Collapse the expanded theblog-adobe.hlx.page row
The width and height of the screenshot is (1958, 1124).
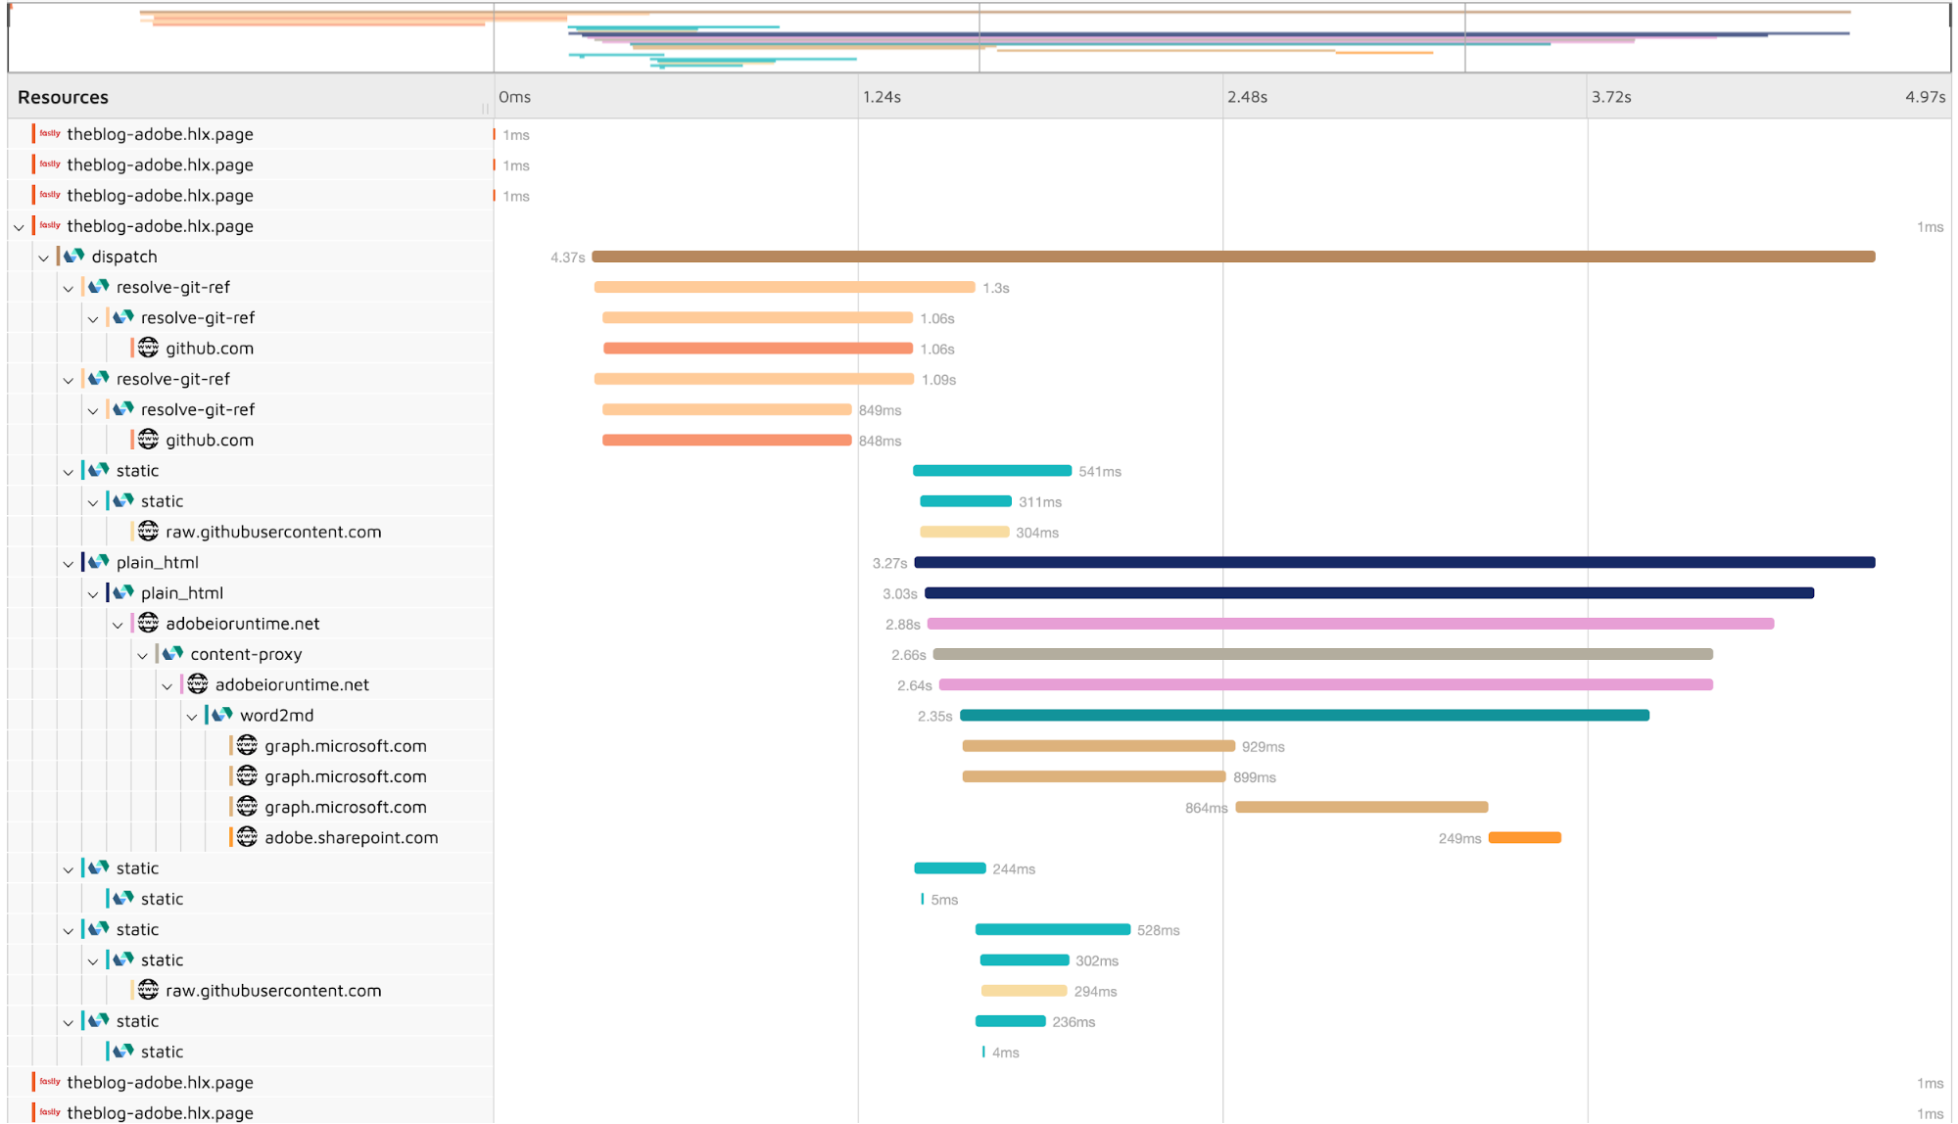click(19, 227)
